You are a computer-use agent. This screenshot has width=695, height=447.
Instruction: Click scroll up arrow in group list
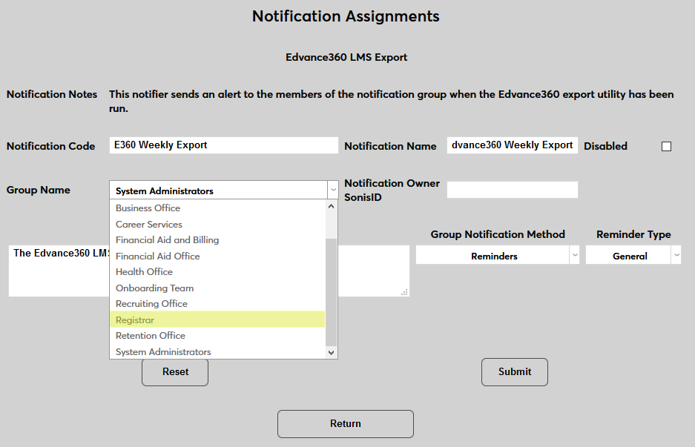331,206
